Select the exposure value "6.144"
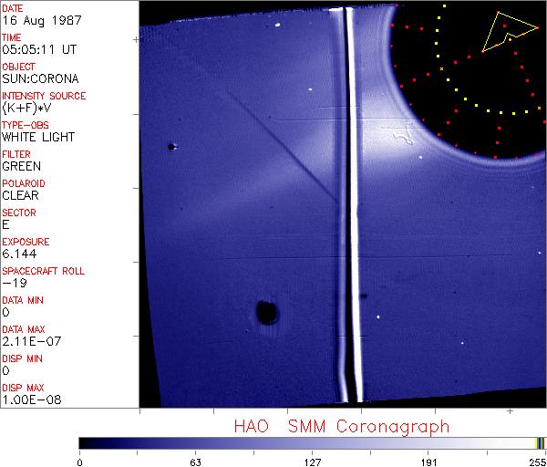 coord(19,254)
